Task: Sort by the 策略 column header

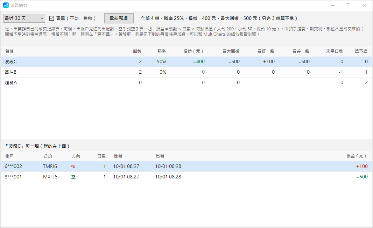Action: (9, 51)
